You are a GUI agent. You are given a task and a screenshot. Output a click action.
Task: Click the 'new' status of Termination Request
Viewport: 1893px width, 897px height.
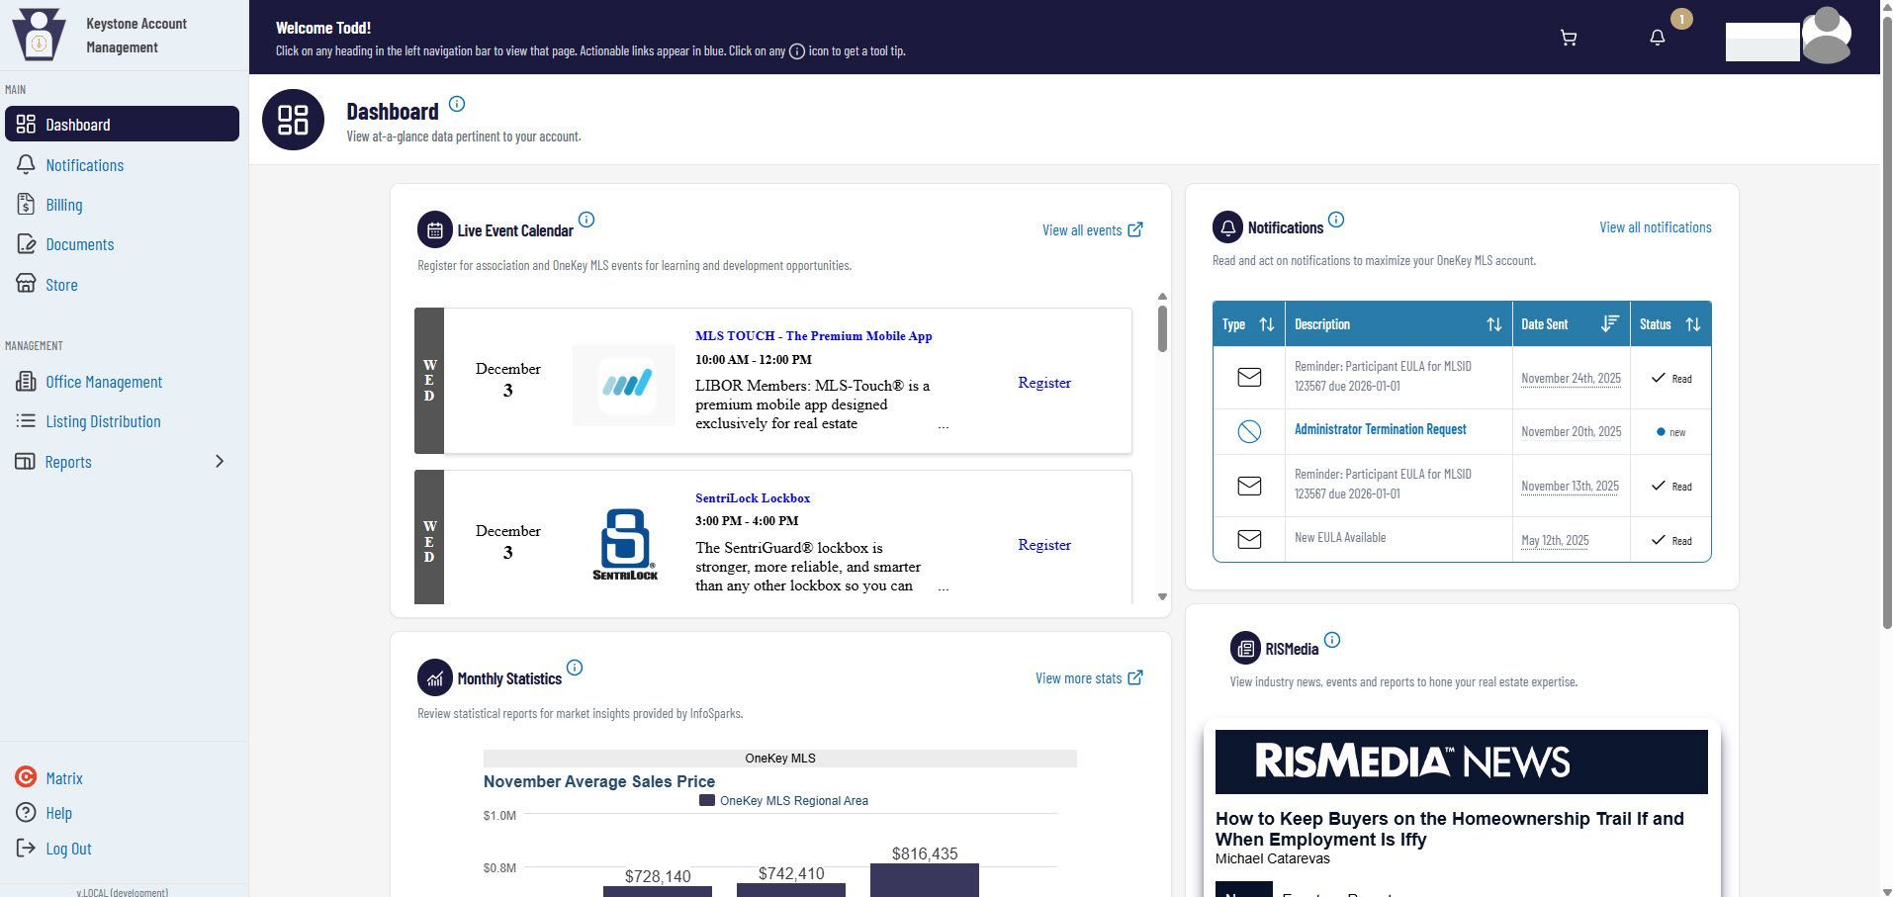(1670, 432)
